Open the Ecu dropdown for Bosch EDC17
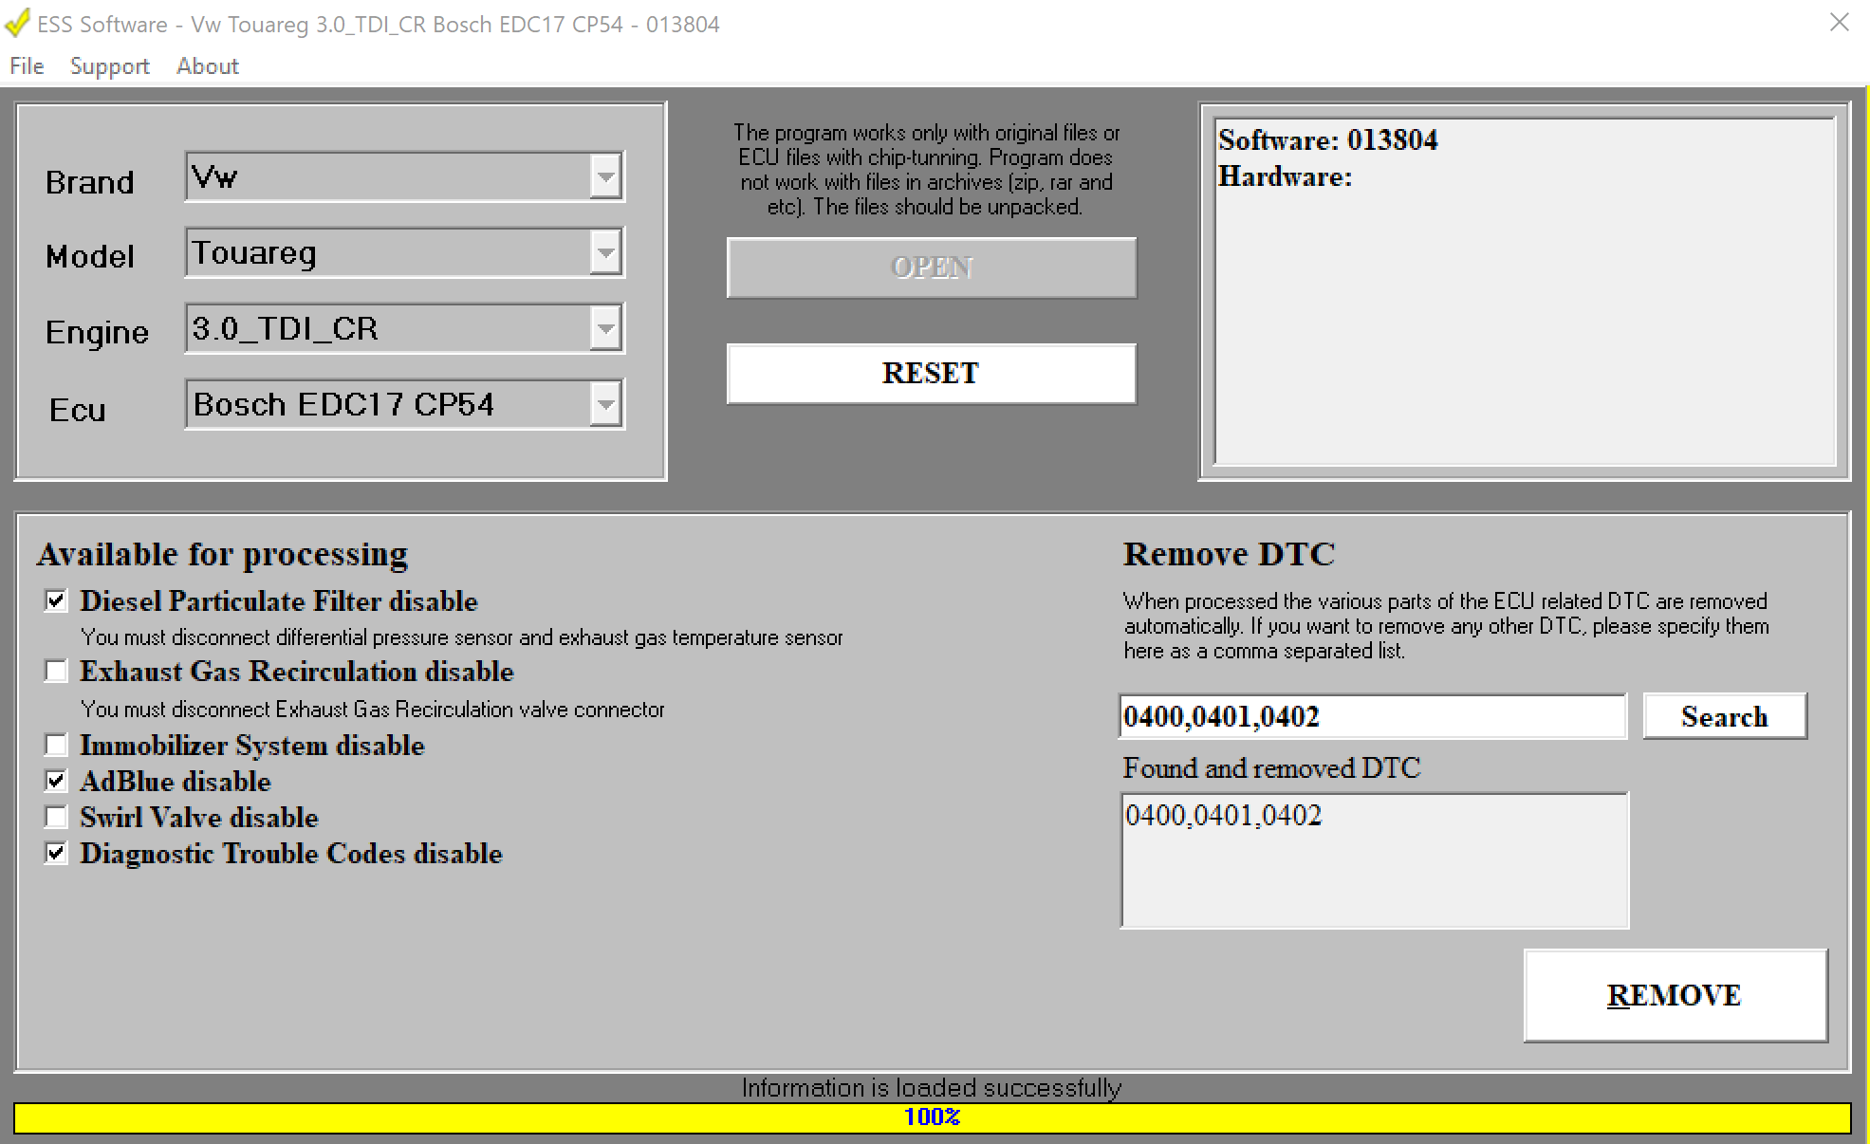The height and width of the screenshot is (1144, 1870). click(x=604, y=404)
